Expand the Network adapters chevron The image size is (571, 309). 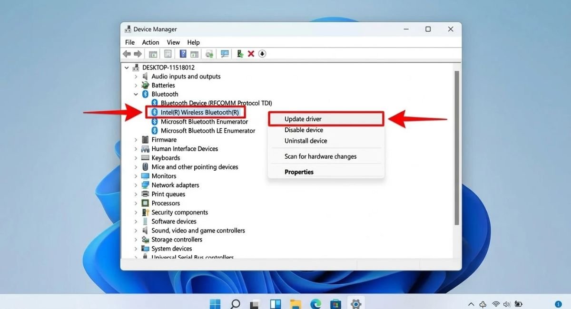(136, 185)
